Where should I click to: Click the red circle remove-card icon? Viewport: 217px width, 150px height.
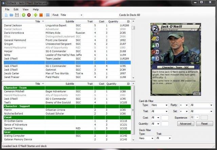click(29, 15)
